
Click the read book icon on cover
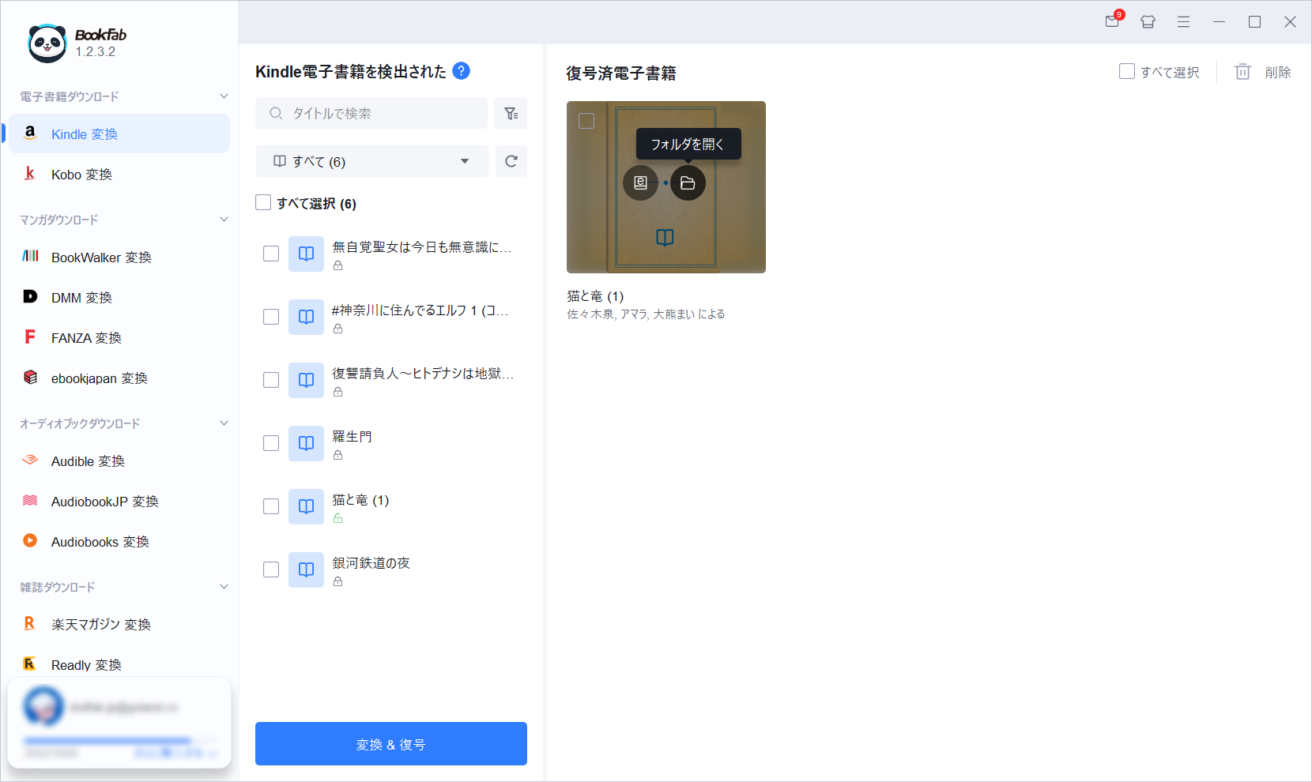(665, 237)
